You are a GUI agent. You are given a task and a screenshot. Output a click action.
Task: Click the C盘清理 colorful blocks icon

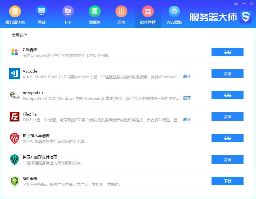(14, 52)
